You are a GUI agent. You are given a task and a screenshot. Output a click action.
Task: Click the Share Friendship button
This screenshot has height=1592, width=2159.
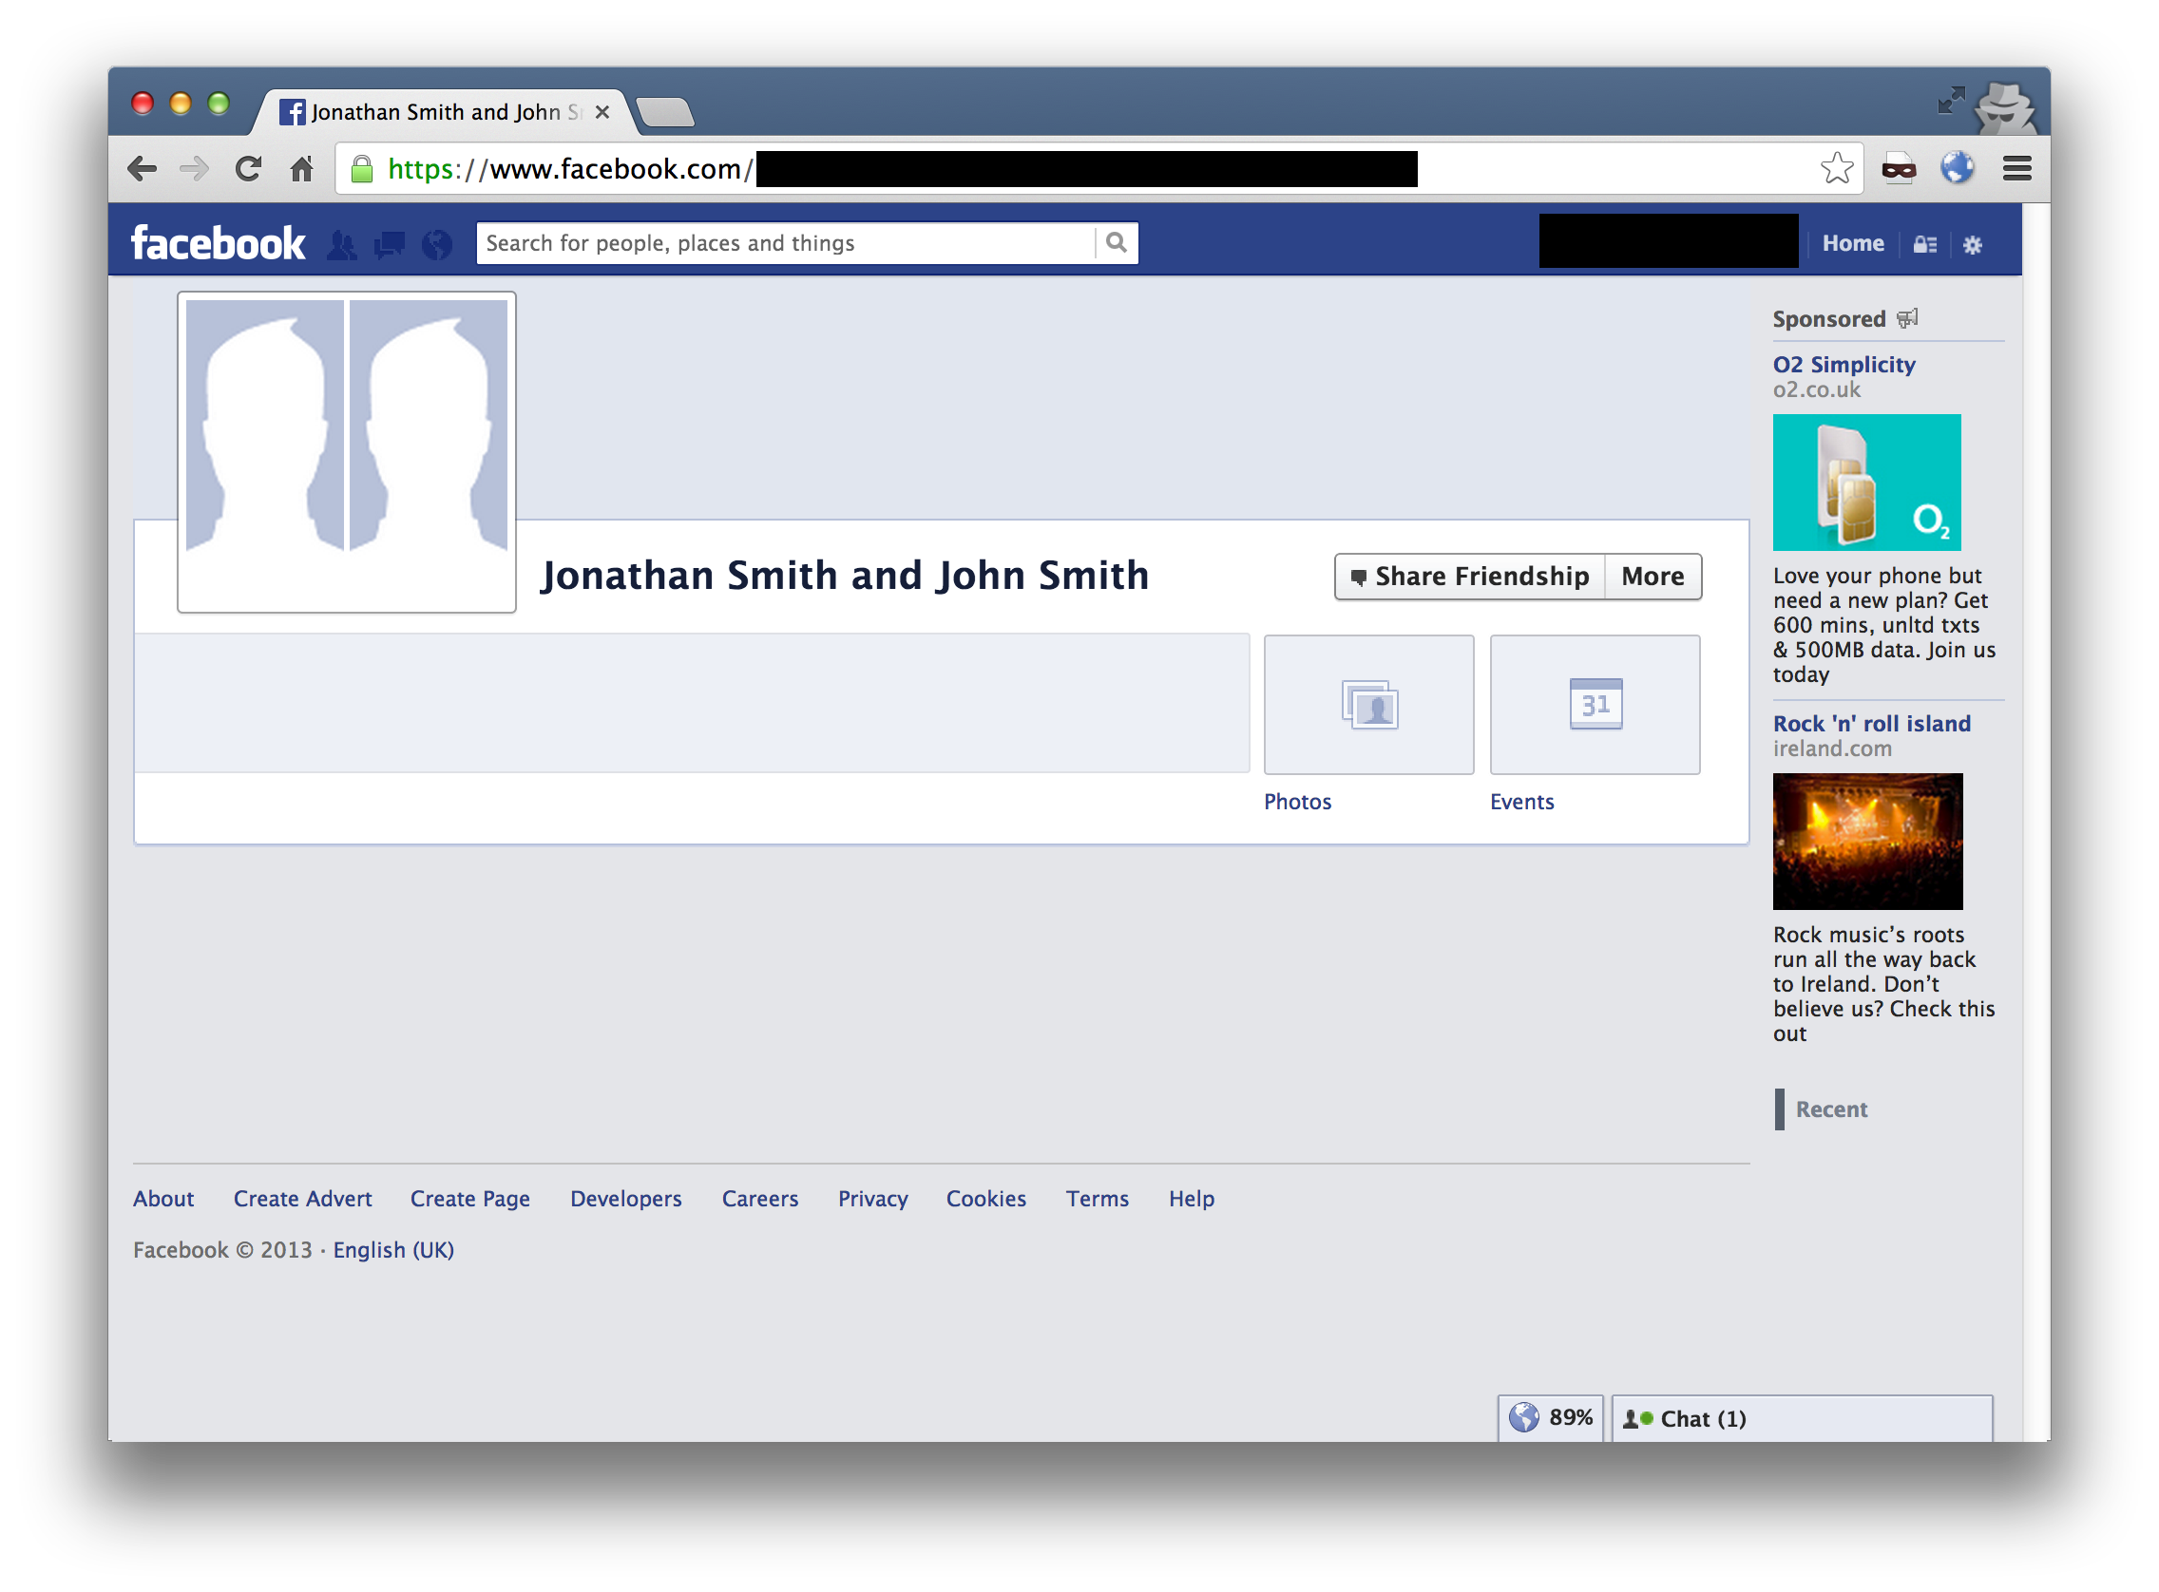point(1471,577)
